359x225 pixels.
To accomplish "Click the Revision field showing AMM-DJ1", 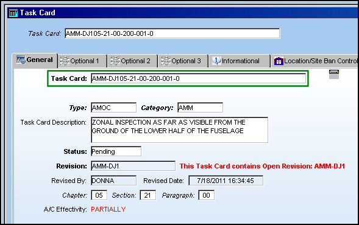I will 133,166.
